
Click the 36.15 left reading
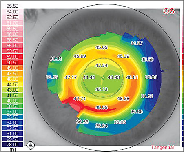point(52,77)
